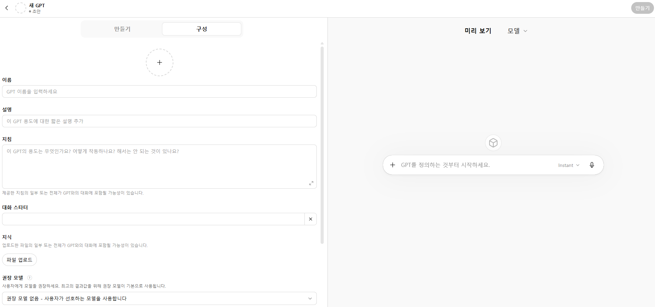Screen dimensions: 655x307
Task: Expand the instructions field with the resize arrows icon
Action: 311,183
